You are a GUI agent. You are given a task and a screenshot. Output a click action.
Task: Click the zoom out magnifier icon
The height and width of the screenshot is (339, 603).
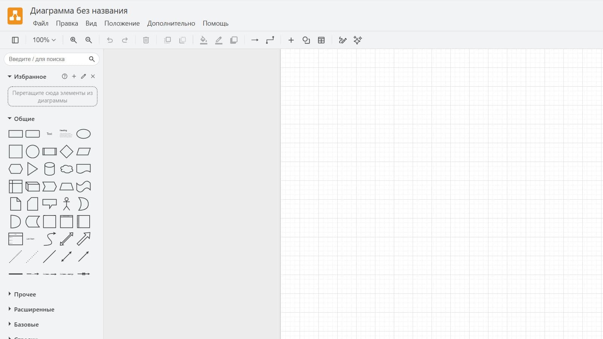point(89,40)
